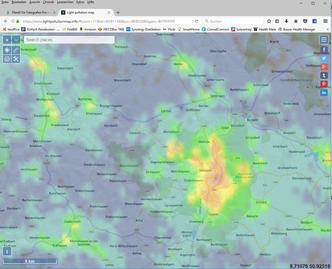Reload the page from the address bar
This screenshot has width=332, height=269.
click(x=197, y=21)
